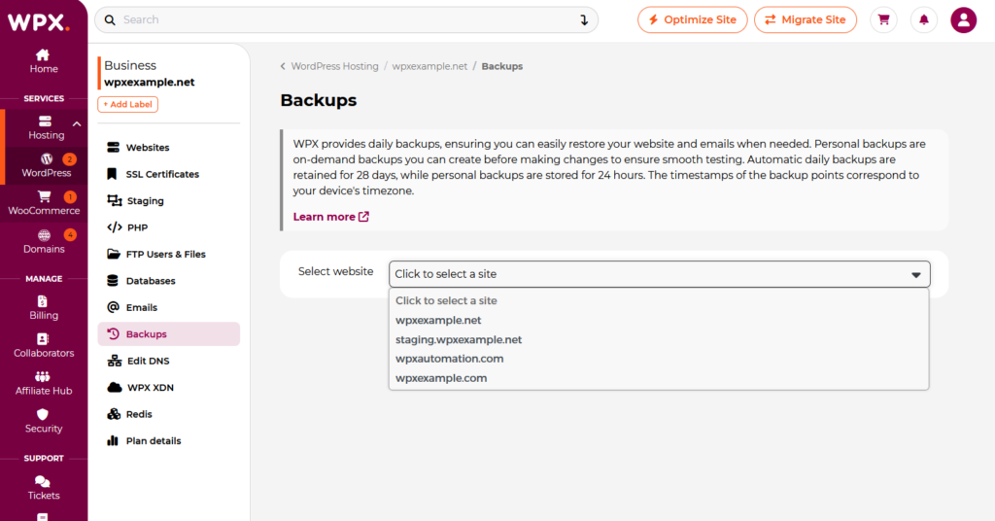Image resolution: width=995 pixels, height=521 pixels.
Task: Collapse the Hosting section chevron
Action: tap(77, 124)
